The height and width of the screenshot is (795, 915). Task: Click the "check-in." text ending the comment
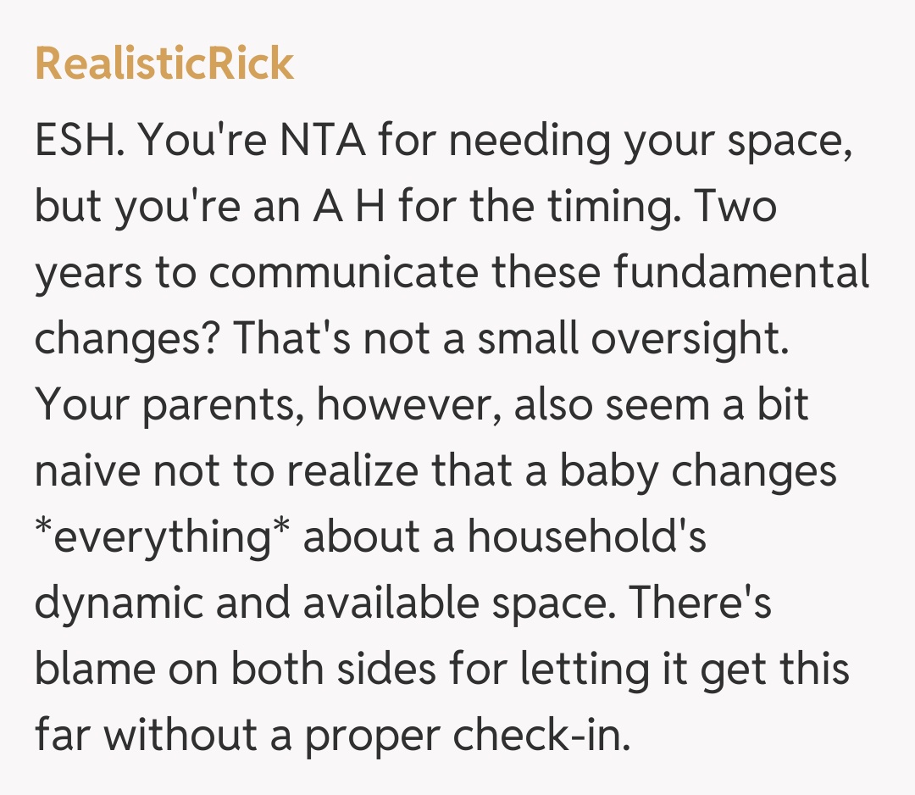click(x=542, y=736)
